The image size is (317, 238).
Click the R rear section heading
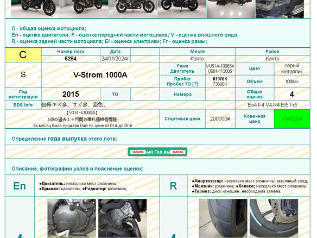(x=173, y=186)
